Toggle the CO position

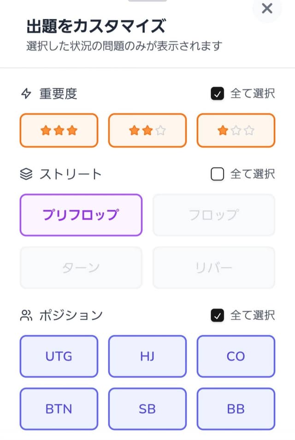click(236, 356)
